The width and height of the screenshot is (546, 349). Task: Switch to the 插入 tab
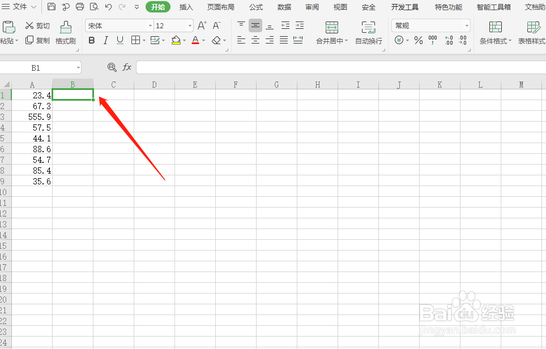point(186,7)
